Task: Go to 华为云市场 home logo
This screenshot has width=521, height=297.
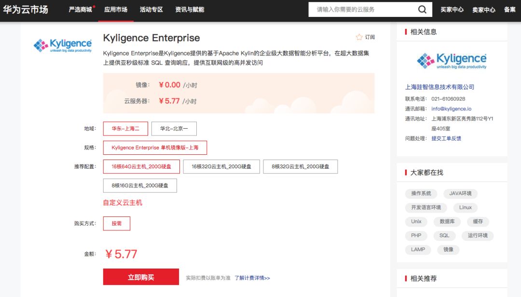Action: pyautogui.click(x=26, y=9)
